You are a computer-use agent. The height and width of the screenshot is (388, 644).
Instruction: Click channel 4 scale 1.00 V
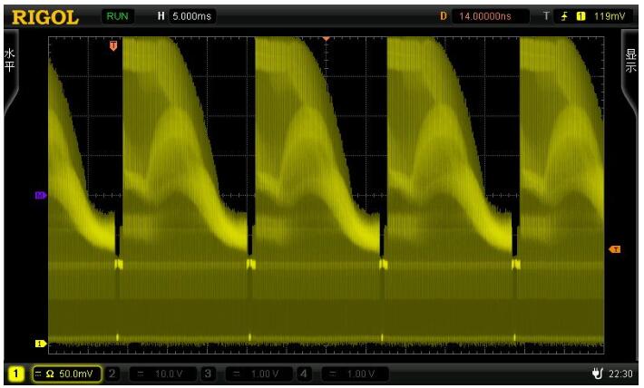348,373
